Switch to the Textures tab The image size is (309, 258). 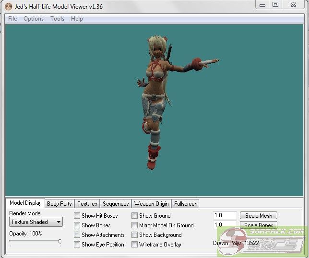(87, 204)
